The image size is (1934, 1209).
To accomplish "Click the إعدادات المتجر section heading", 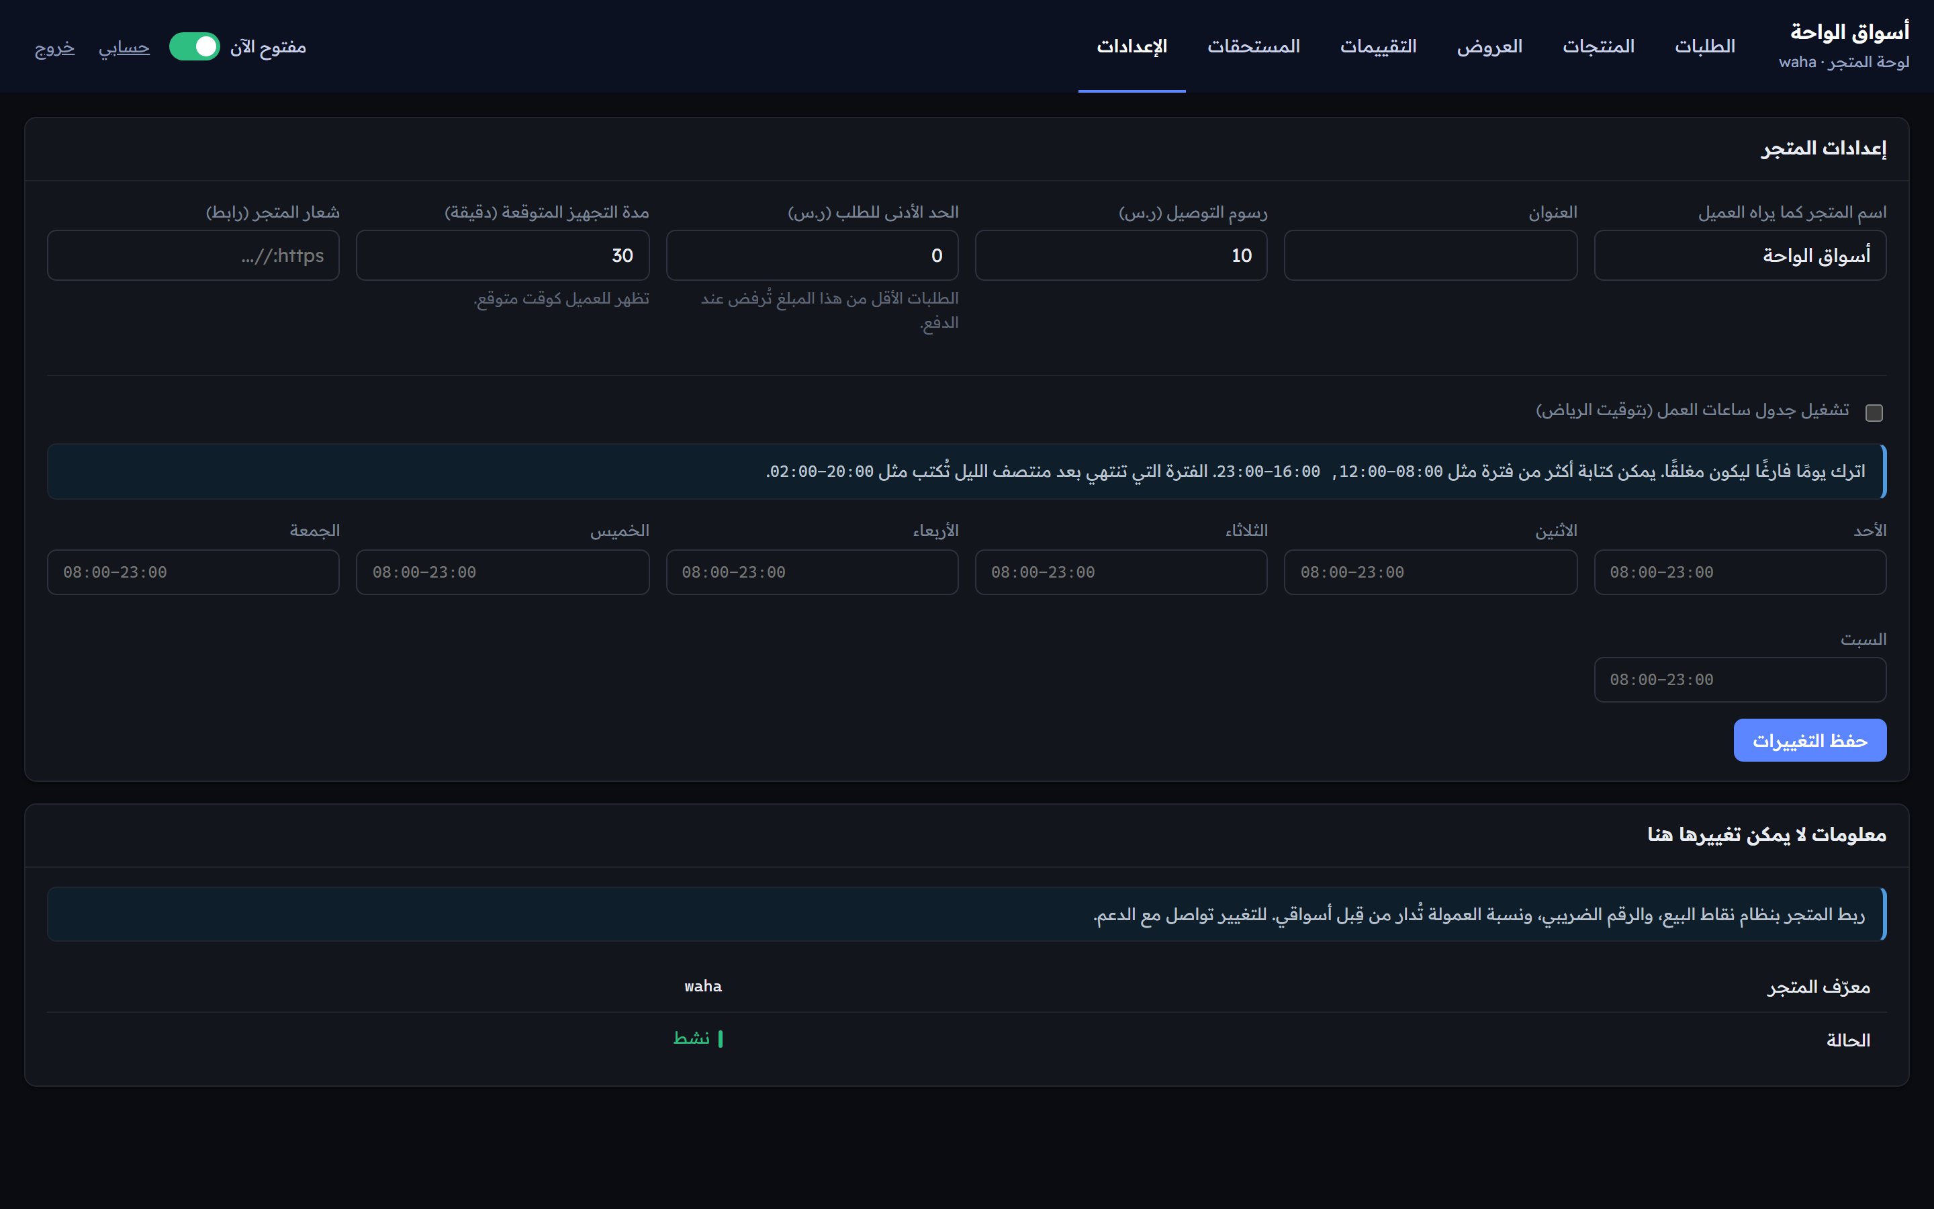I will tap(1823, 148).
